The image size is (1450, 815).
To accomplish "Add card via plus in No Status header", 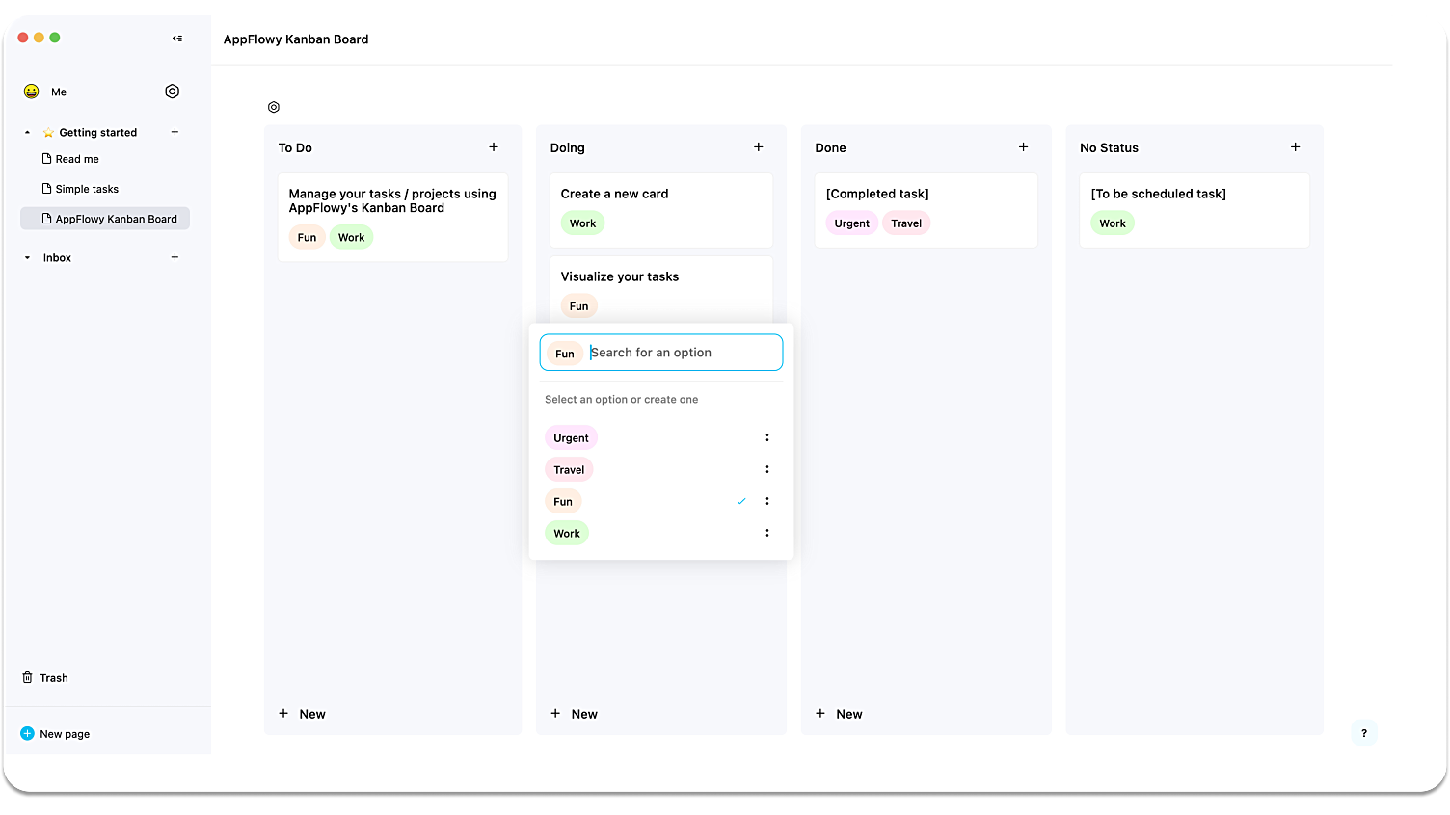I will (x=1296, y=147).
